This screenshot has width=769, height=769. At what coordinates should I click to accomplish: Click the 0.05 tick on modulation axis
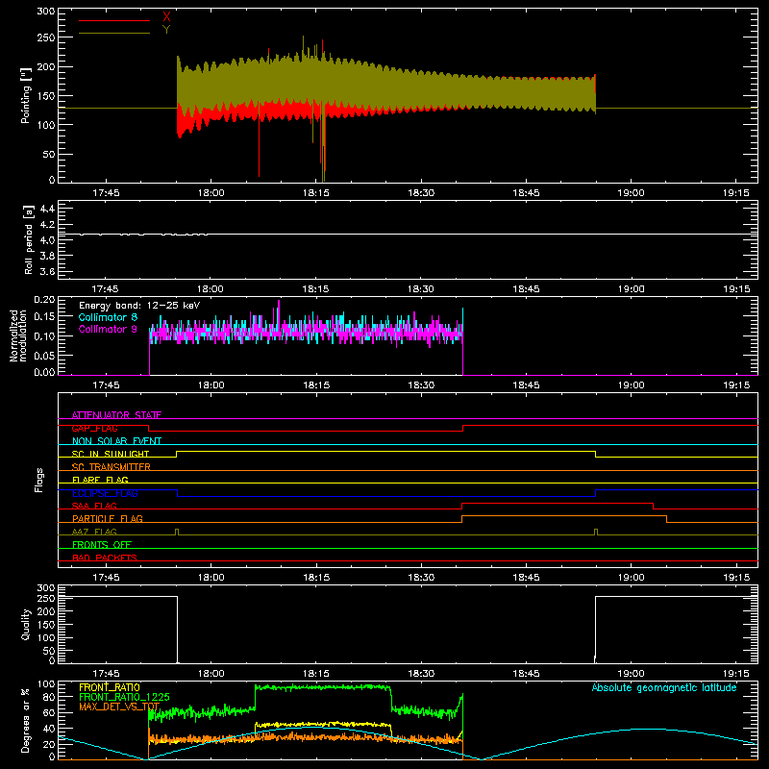point(44,355)
